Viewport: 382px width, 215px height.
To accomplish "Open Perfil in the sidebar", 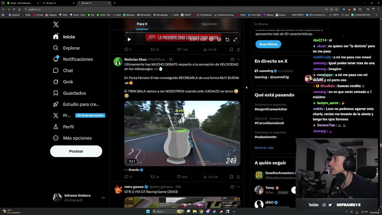I will click(x=63, y=127).
